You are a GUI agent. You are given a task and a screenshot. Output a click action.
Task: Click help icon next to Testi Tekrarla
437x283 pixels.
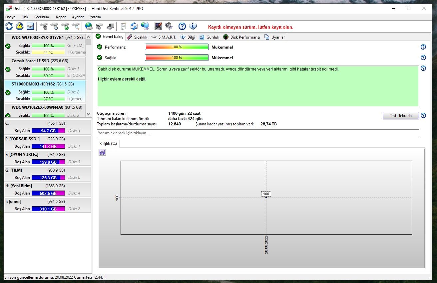click(423, 116)
